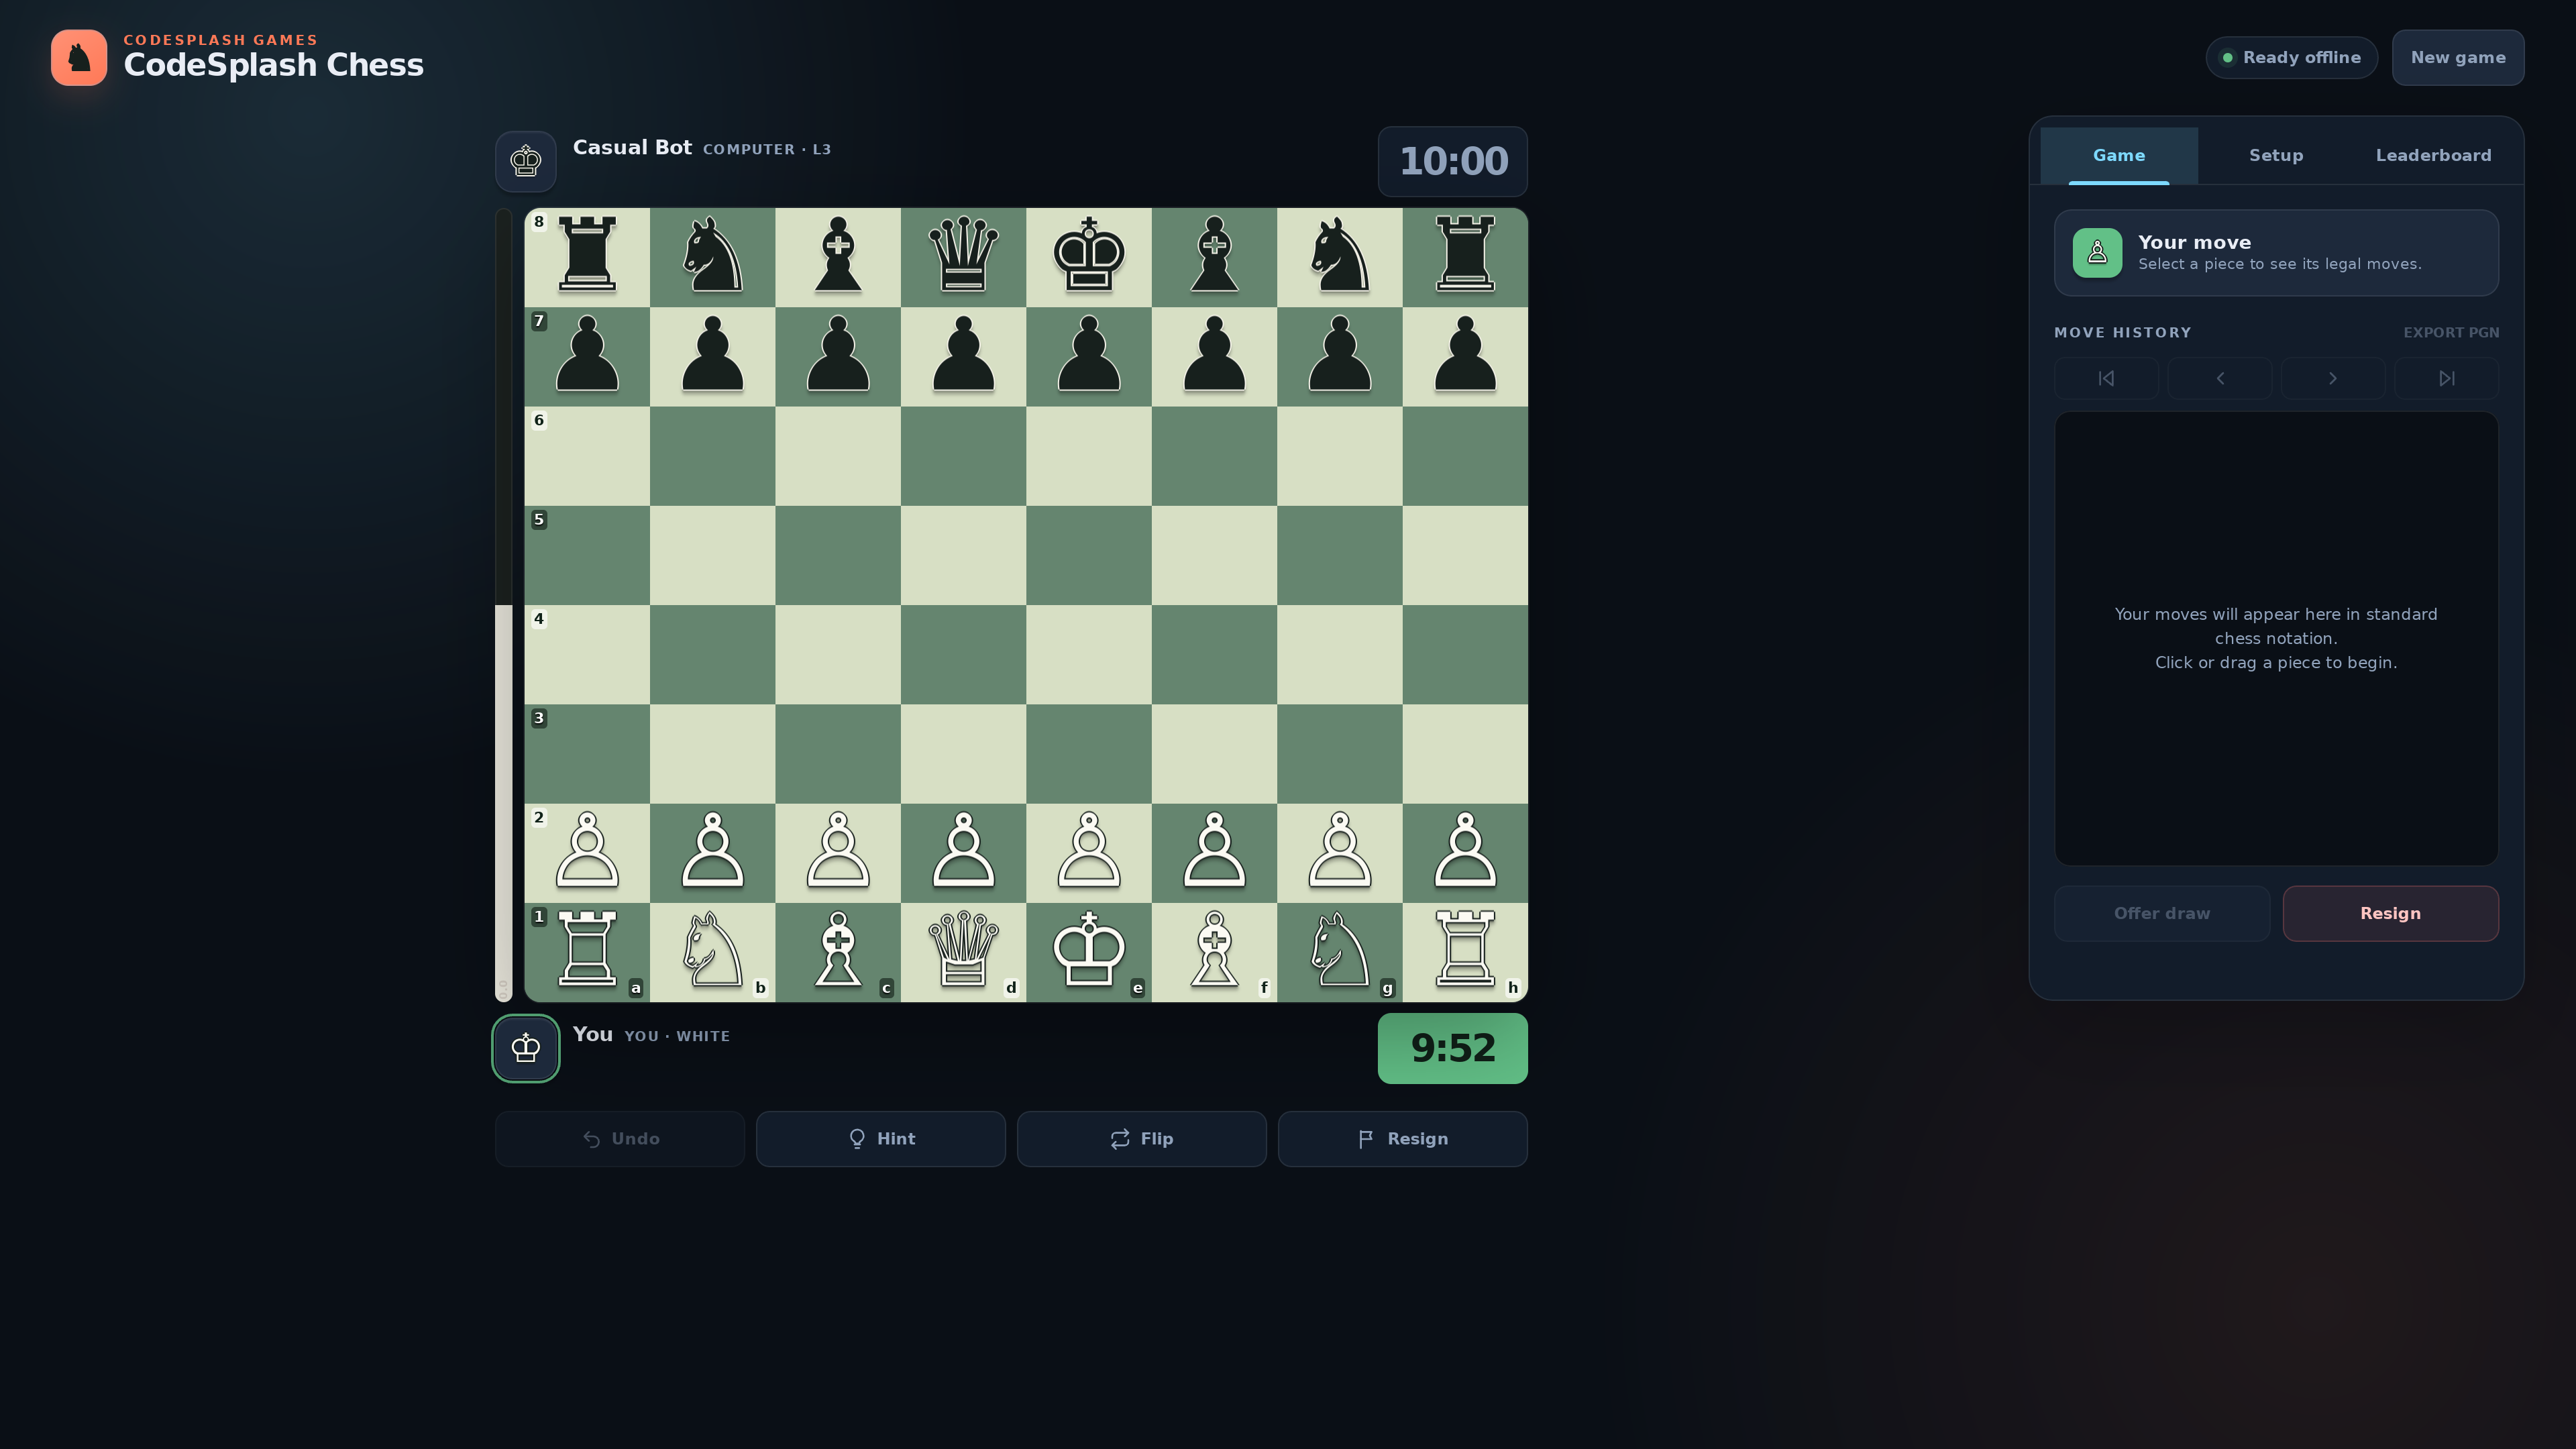Select the white bishop on c1
Image resolution: width=2576 pixels, height=1449 pixels.
click(838, 952)
